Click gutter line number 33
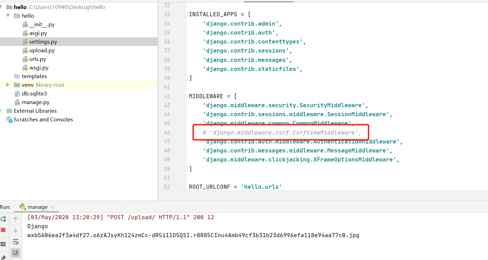This screenshot has height=260, width=488. tap(167, 15)
